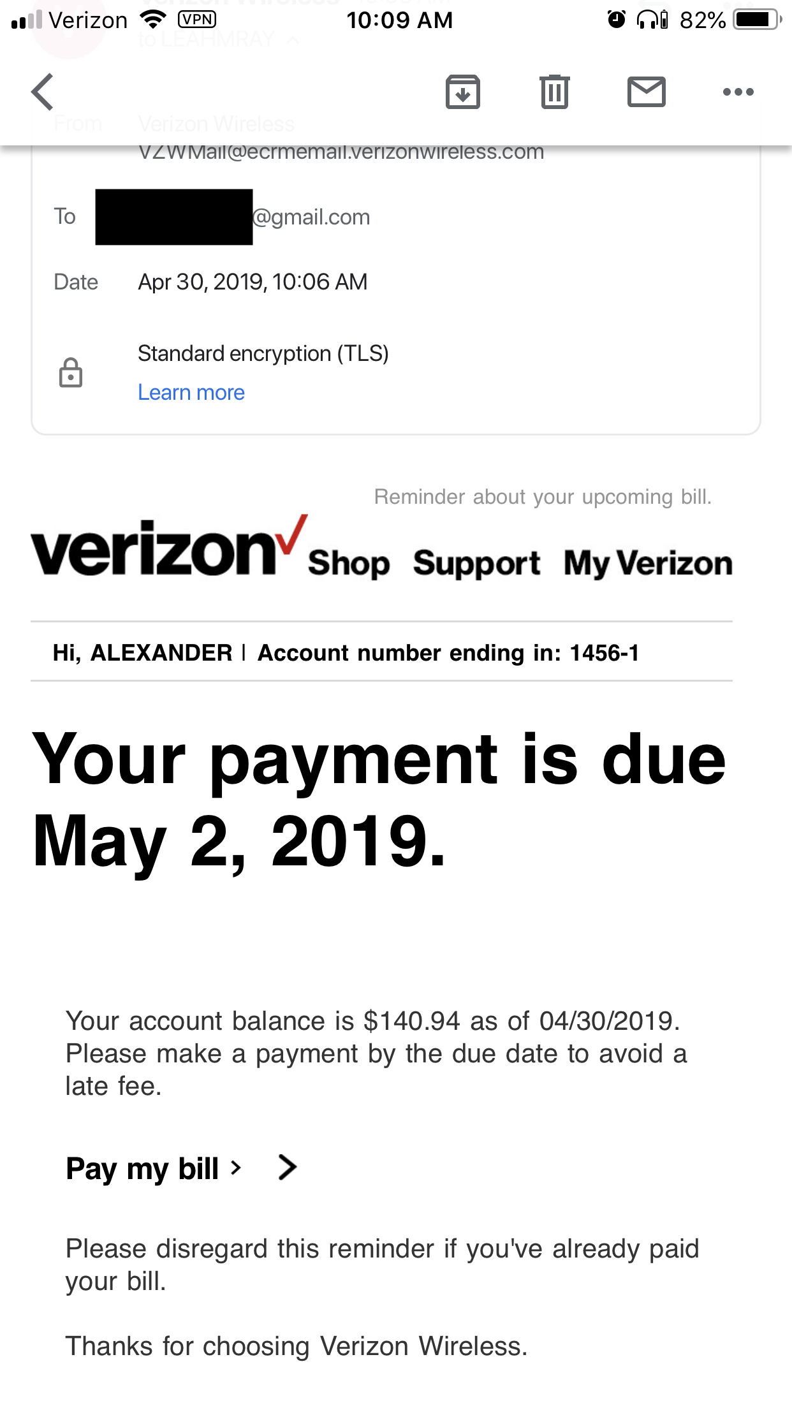Select Pay my bill
This screenshot has height=1408, width=792.
tap(143, 1168)
